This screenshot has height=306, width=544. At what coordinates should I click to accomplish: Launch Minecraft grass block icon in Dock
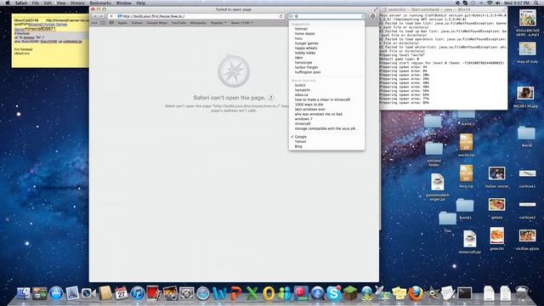350,293
